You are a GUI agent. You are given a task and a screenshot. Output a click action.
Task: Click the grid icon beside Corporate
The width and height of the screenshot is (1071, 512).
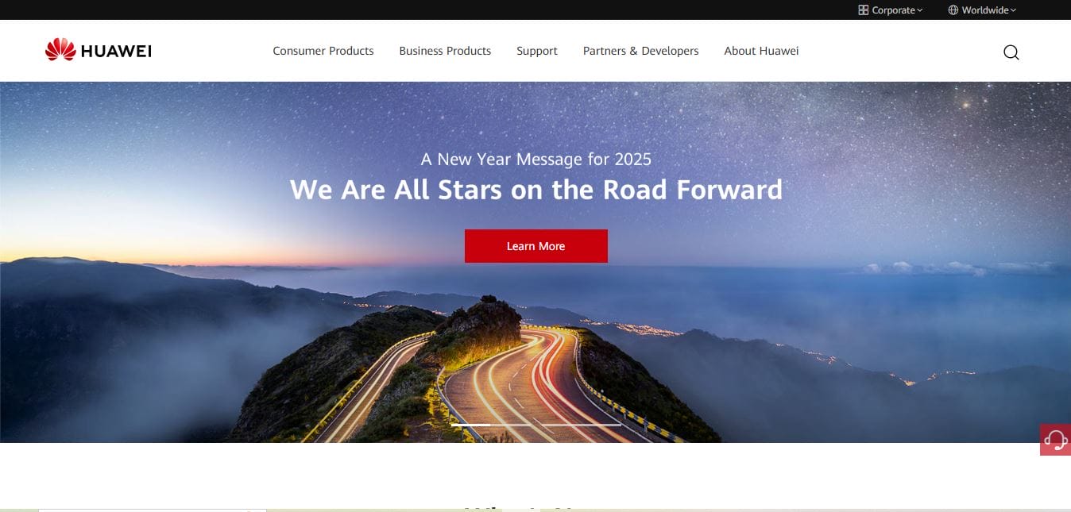click(x=864, y=10)
